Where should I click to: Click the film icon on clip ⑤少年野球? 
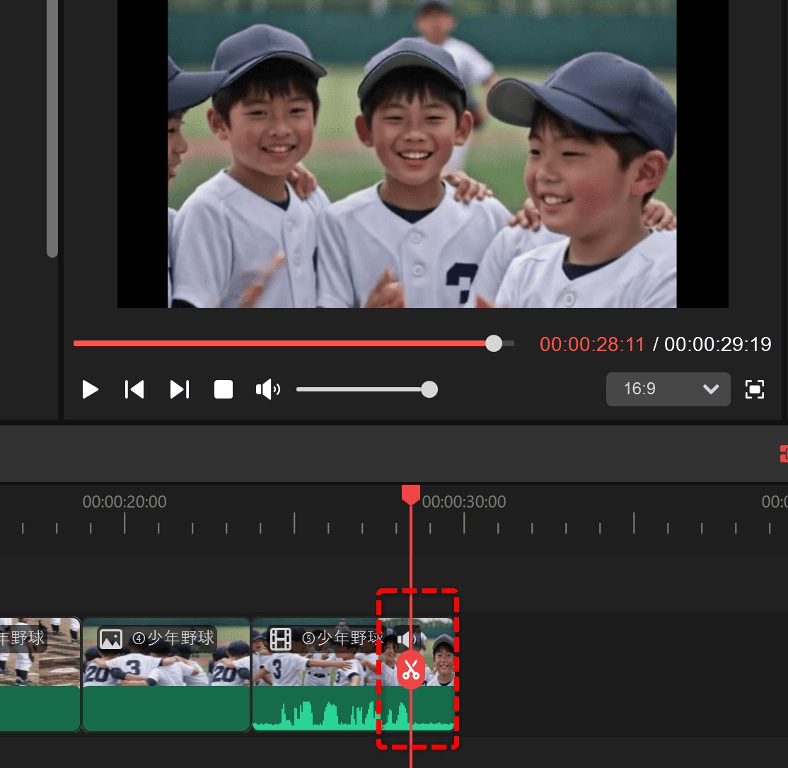(280, 639)
